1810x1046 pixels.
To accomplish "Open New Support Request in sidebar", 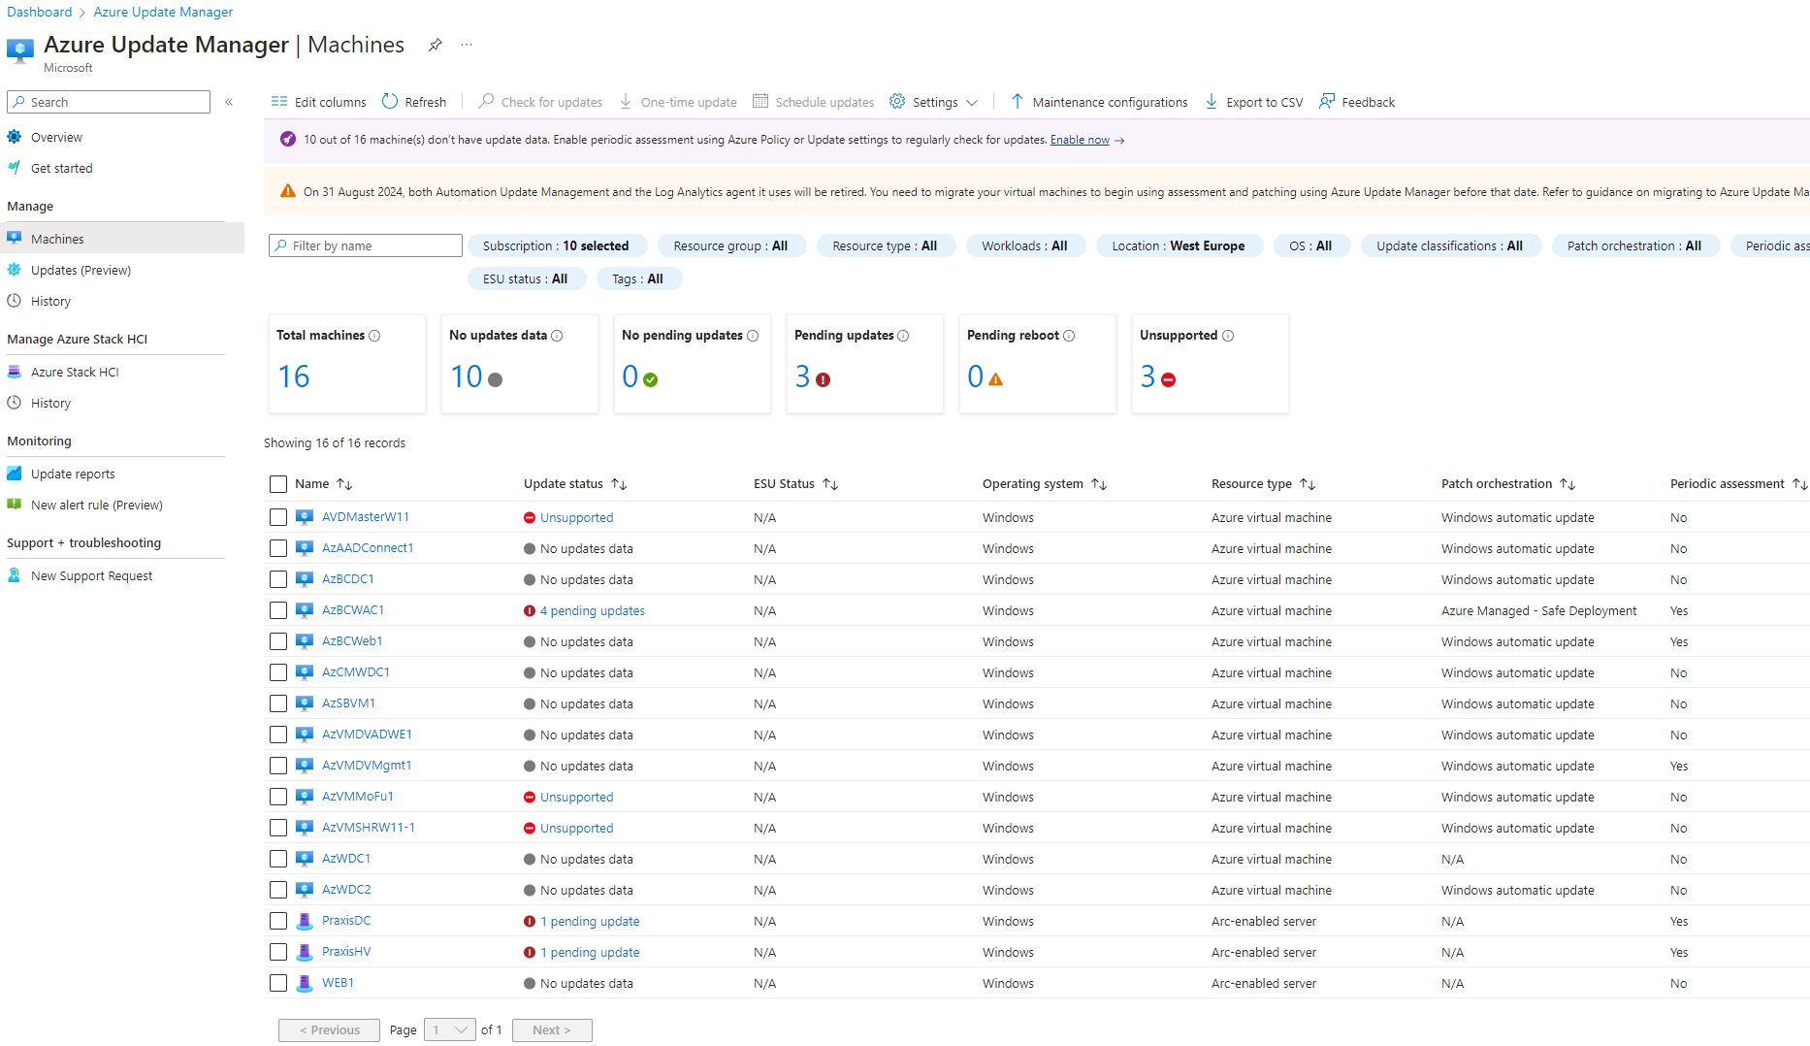I will click(x=91, y=576).
